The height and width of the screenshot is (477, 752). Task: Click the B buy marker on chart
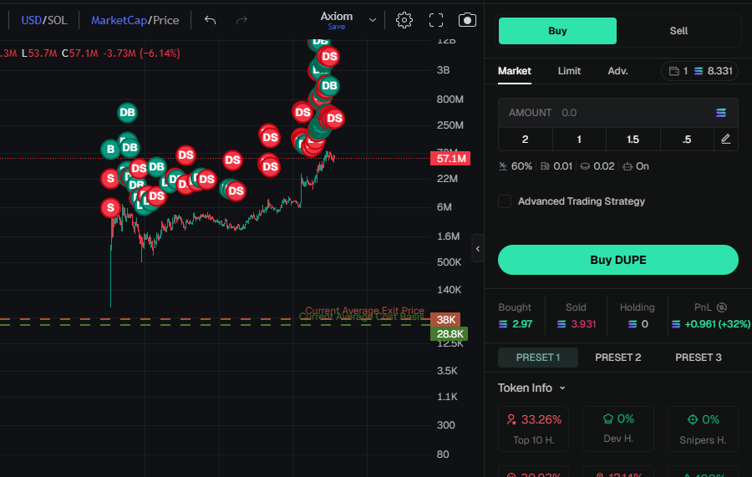point(110,149)
